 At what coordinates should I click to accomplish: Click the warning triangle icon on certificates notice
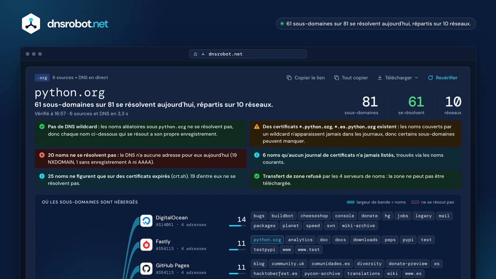tap(257, 126)
